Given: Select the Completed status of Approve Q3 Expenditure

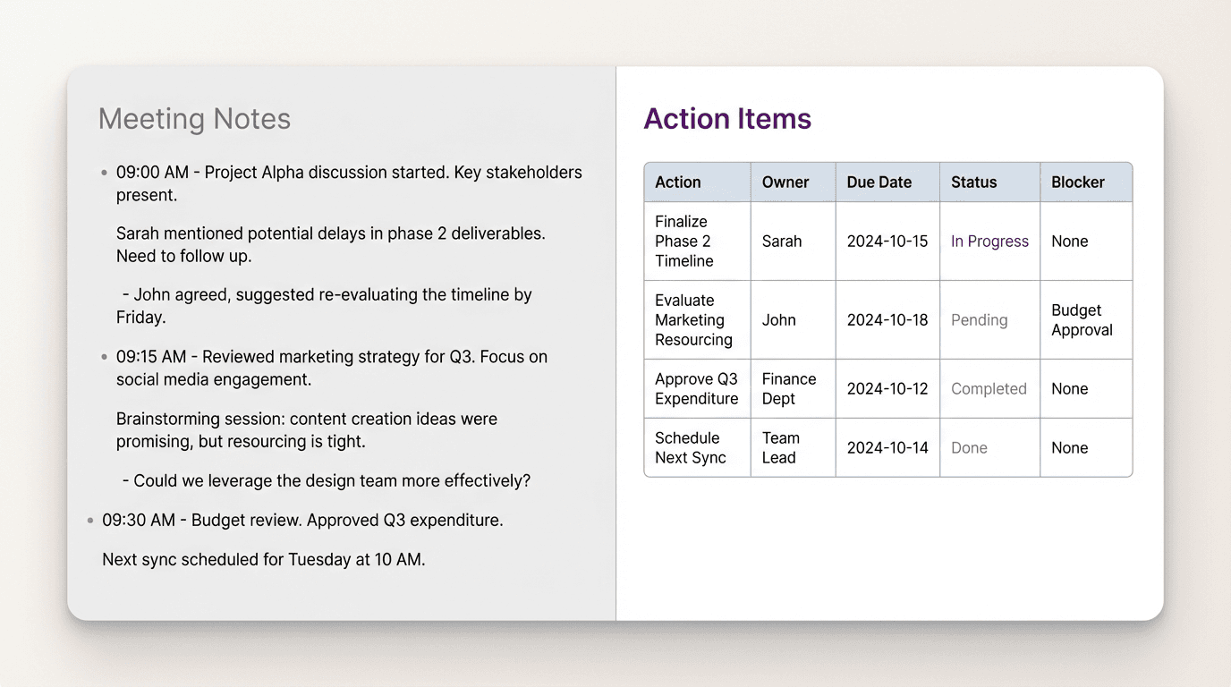Looking at the screenshot, I should (x=989, y=388).
